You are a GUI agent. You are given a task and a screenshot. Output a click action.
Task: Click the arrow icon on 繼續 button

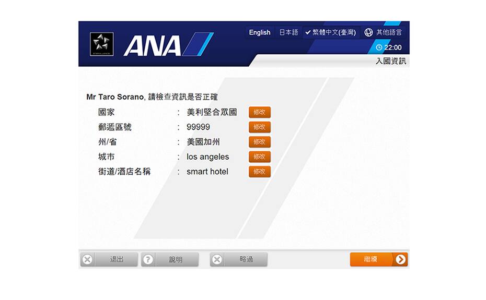[400, 259]
